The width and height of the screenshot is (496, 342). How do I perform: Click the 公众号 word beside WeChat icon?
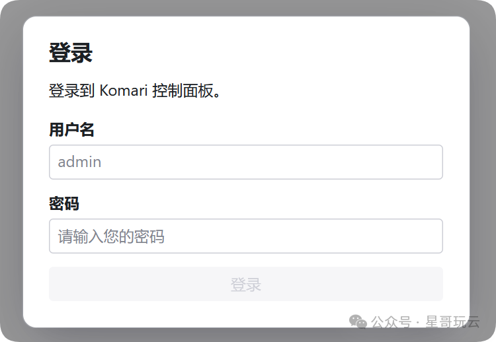tap(391, 322)
